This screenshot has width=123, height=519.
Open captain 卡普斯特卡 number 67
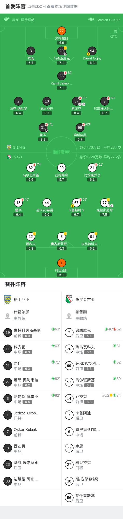click(76, 203)
